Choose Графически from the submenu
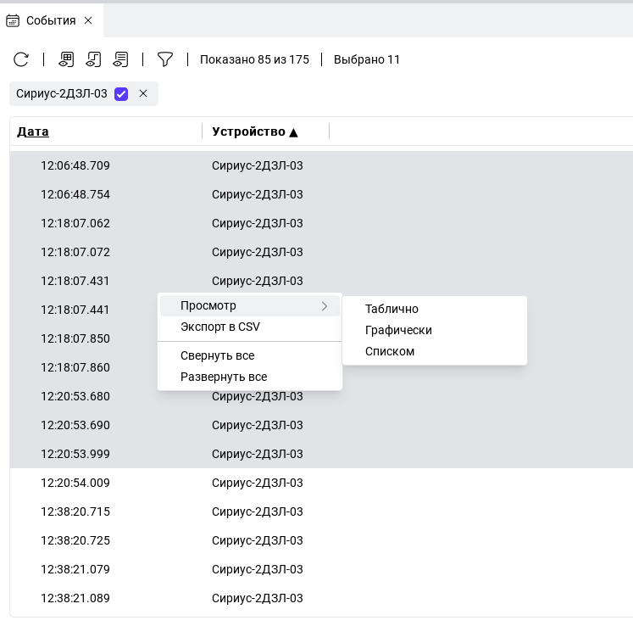 (x=398, y=330)
